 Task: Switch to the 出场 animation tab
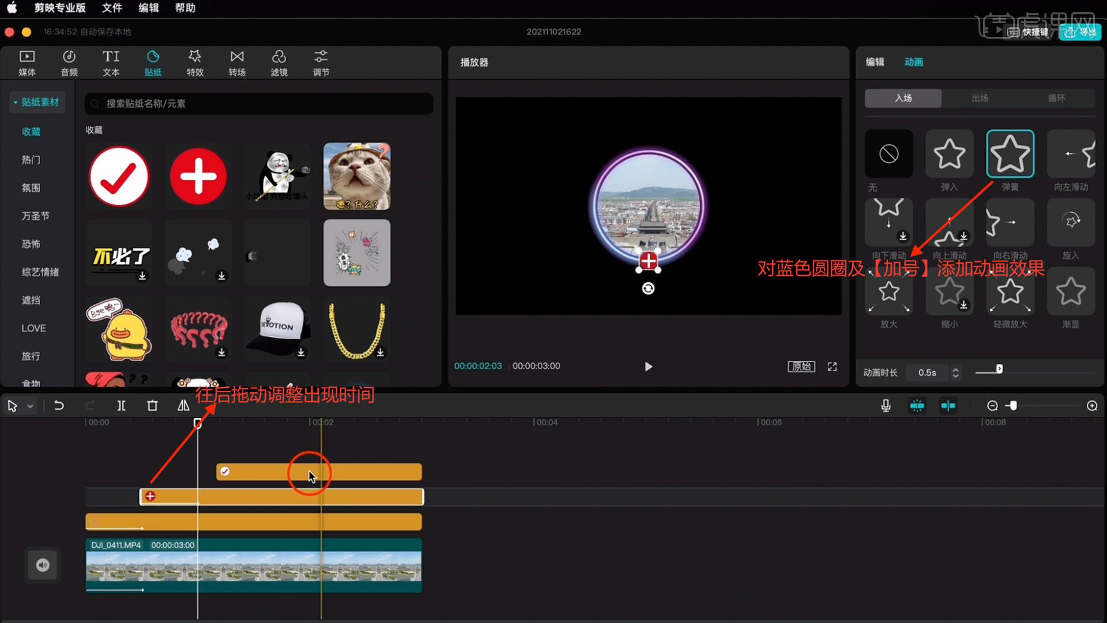pos(980,98)
